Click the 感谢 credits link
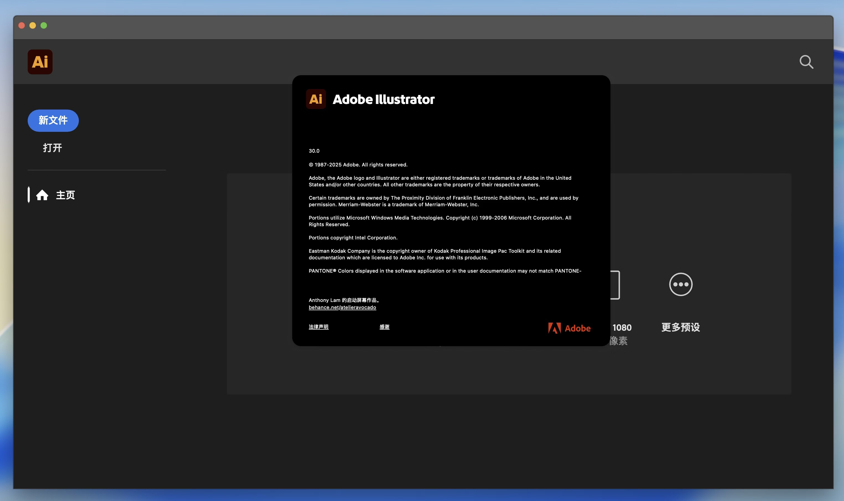 tap(385, 327)
